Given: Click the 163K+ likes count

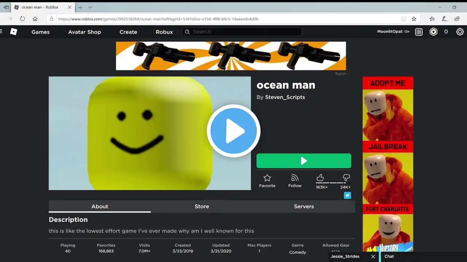Looking at the screenshot, I should (322, 187).
